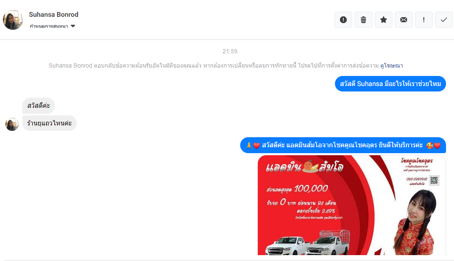Mark conversation unread with envelope icon
Viewport: 454px width, 261px height.
coord(404,20)
